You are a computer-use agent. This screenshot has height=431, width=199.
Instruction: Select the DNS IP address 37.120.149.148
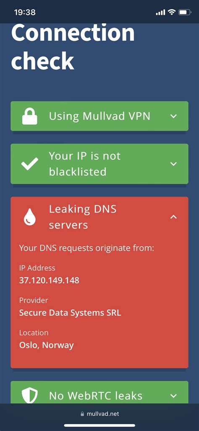[x=49, y=280]
